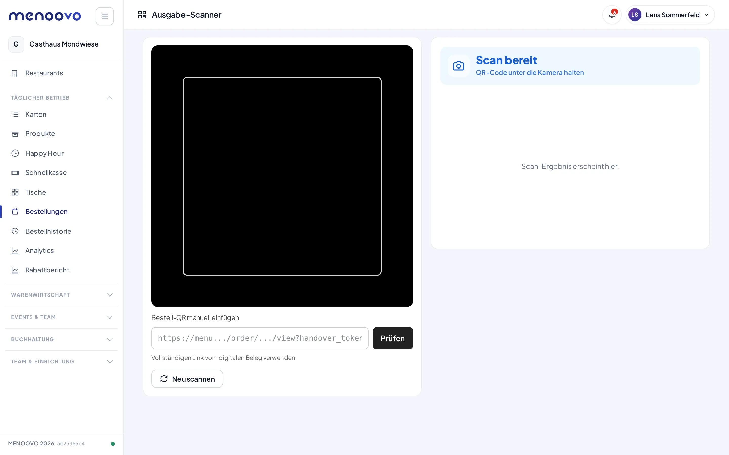729x455 pixels.
Task: Click the Analytics chart icon
Action: pyautogui.click(x=15, y=250)
